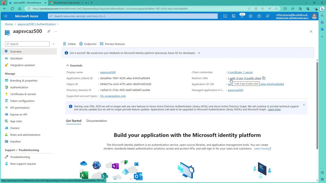This screenshot has height=183, width=326.
Task: Open the Azure Cloud Shell icon
Action: tap(225, 16)
